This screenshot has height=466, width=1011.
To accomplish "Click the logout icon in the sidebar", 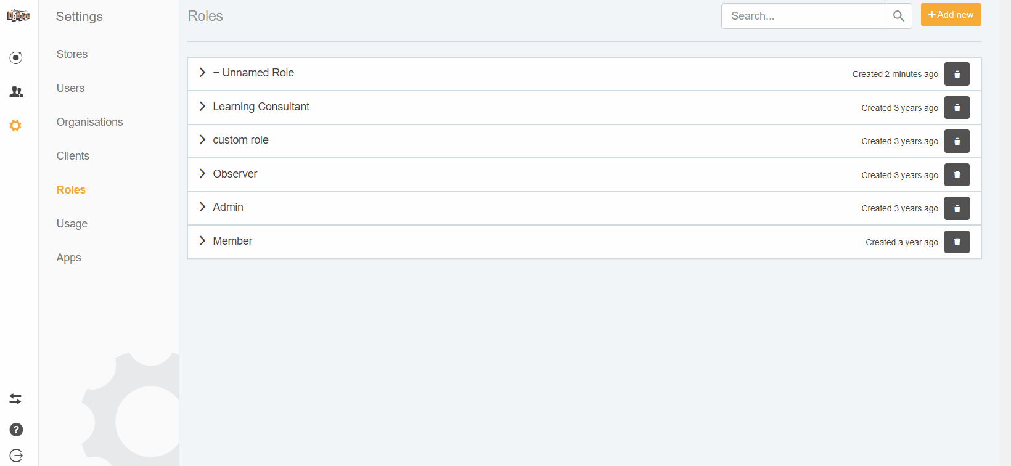I will 16,456.
